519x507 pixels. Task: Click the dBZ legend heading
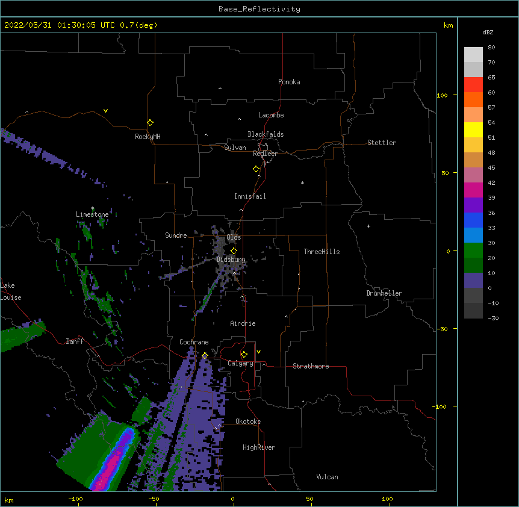point(488,33)
